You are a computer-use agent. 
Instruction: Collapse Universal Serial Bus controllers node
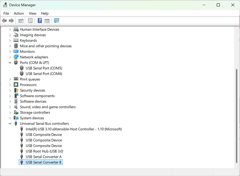click(10, 123)
